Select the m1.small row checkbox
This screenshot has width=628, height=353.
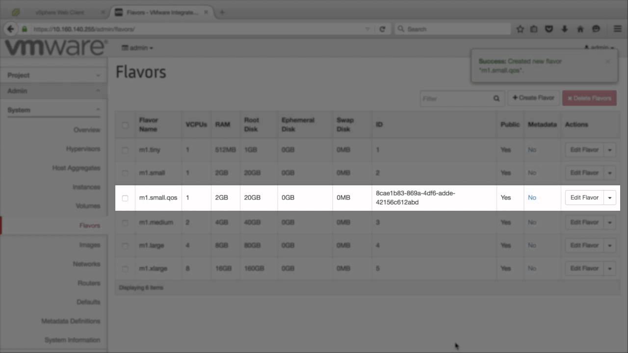[125, 173]
